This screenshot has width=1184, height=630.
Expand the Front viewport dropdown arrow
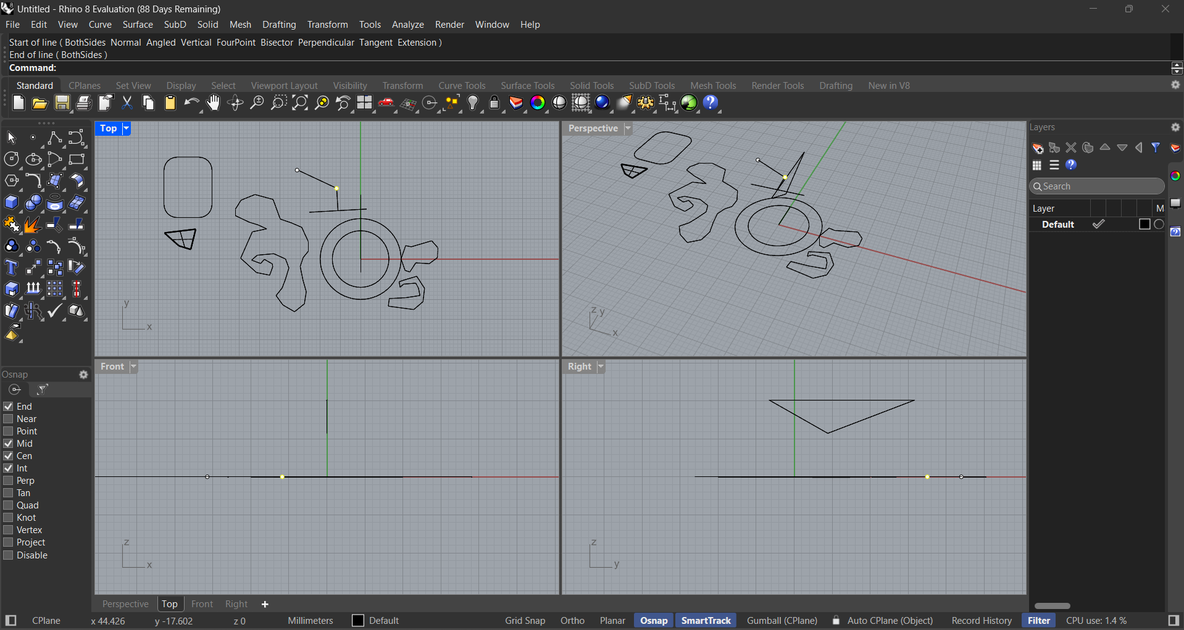[x=133, y=367]
